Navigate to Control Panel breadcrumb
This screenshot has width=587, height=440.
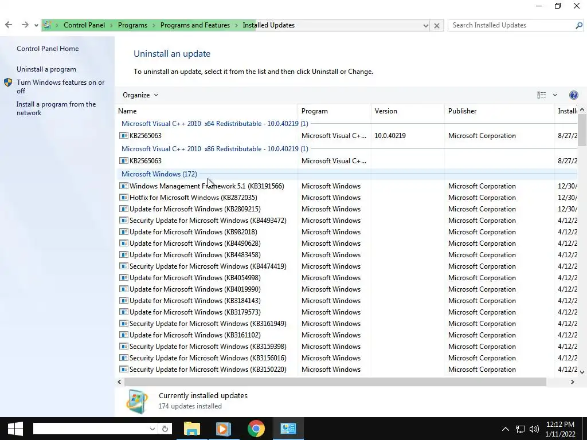pos(84,25)
